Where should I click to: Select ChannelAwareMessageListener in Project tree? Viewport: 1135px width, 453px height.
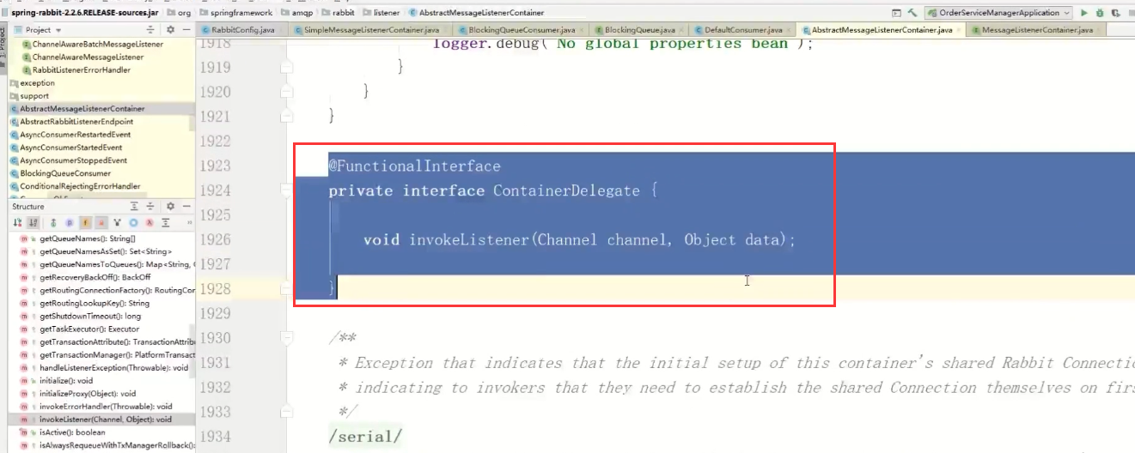click(87, 57)
